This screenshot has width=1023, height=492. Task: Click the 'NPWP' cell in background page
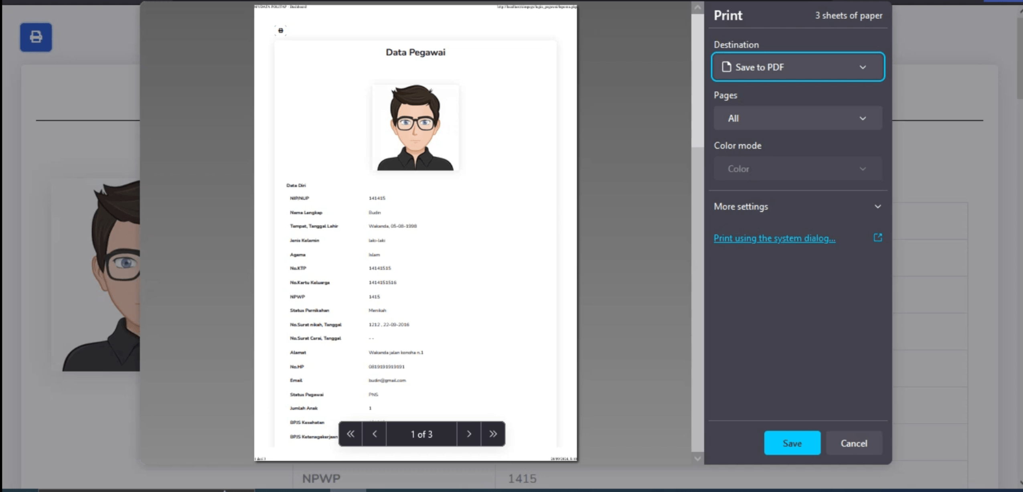(321, 478)
